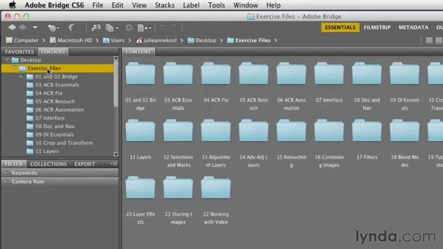Click the Apple menu logo
This screenshot has height=249, width=443.
click(x=12, y=5)
